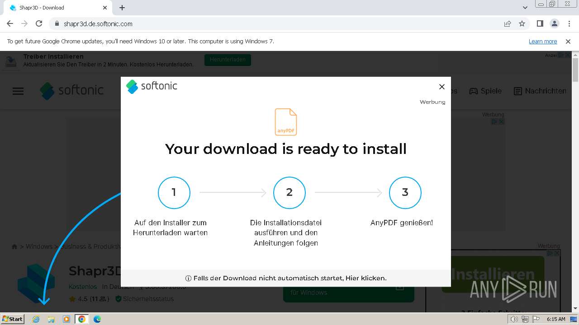The image size is (579, 325).
Task: Click the Softonic logo in the page header
Action: (x=72, y=91)
